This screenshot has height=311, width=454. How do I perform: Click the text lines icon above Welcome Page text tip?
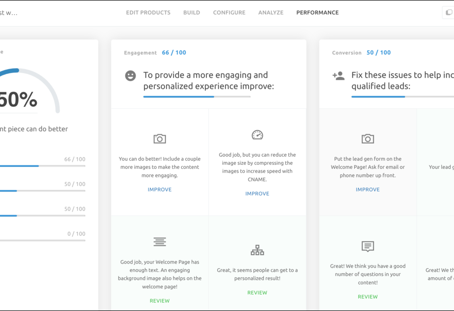159,242
